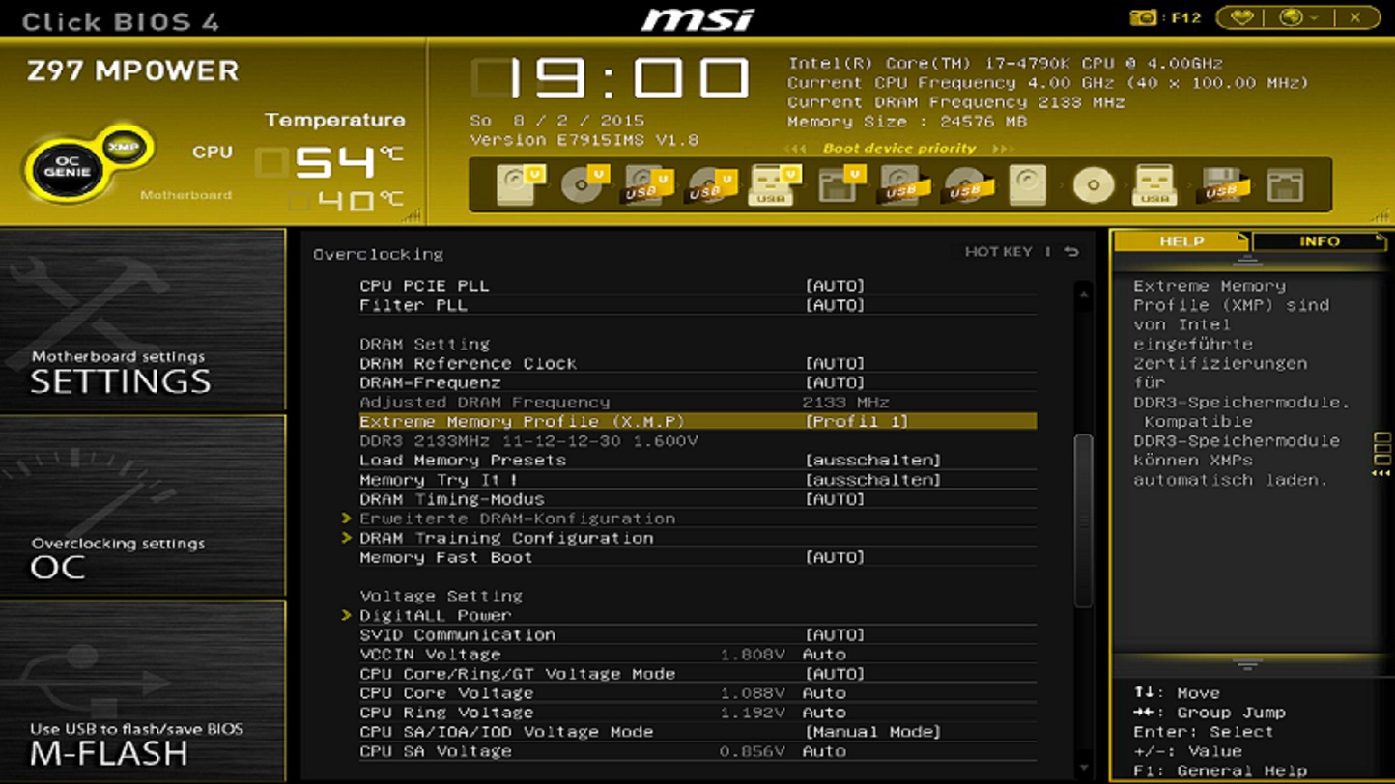This screenshot has width=1395, height=784.
Task: Select the last legacy network boot icon
Action: (1285, 184)
